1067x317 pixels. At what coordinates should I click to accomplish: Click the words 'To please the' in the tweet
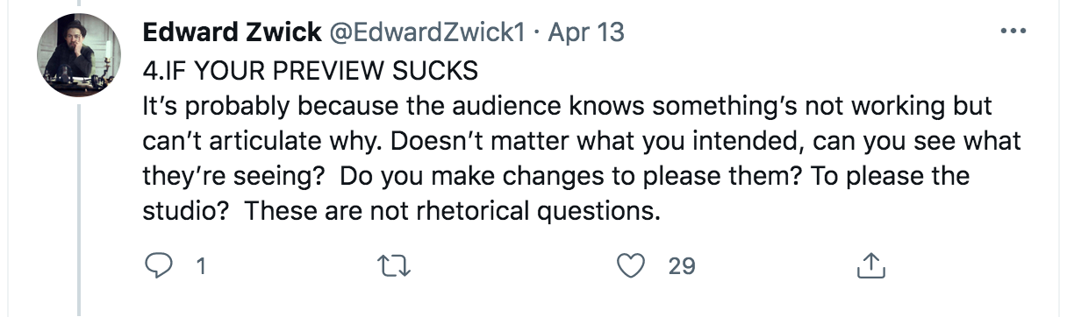(x=890, y=175)
